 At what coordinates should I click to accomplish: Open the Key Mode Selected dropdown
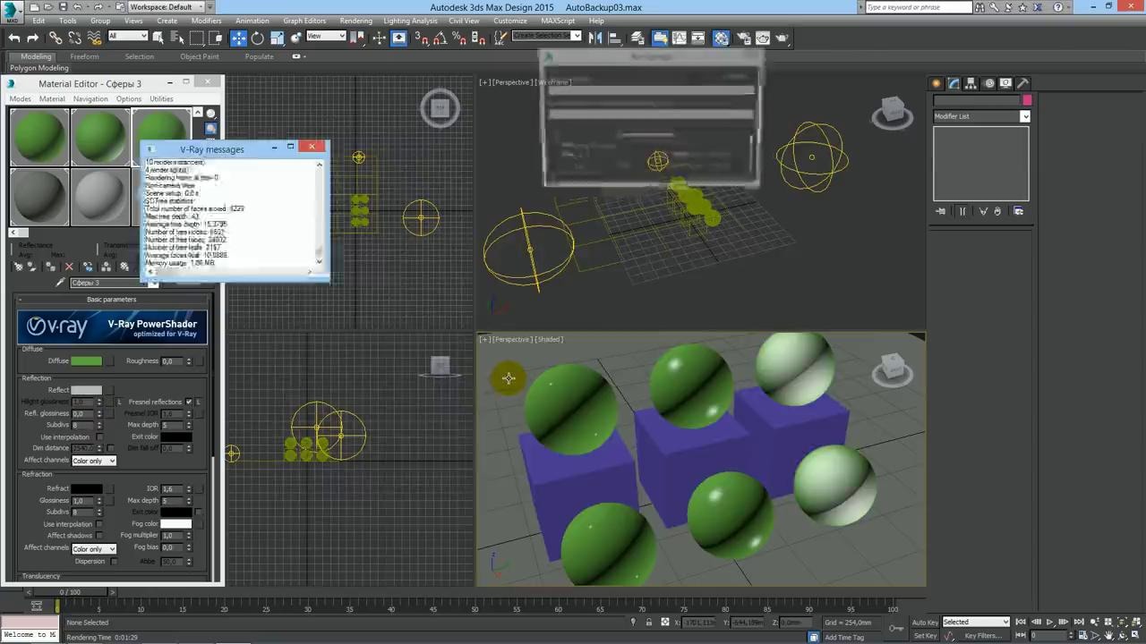pyautogui.click(x=976, y=622)
